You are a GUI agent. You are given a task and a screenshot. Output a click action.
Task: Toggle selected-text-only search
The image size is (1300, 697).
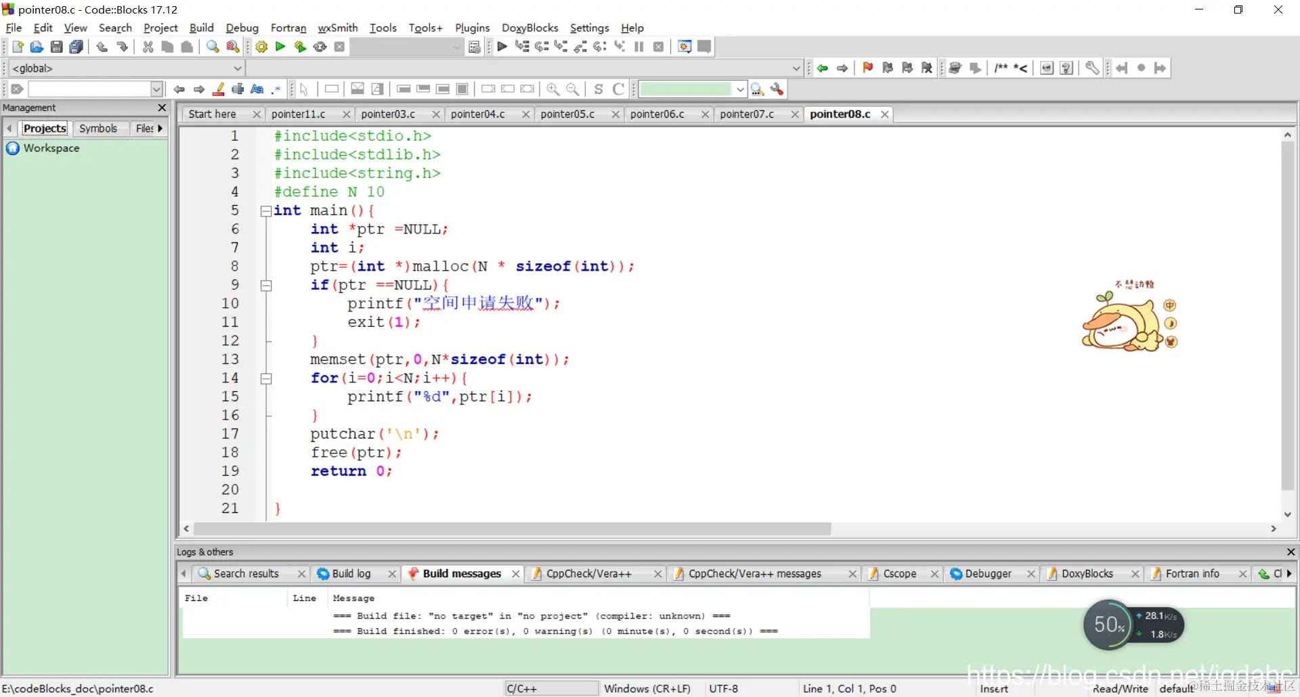pos(238,89)
